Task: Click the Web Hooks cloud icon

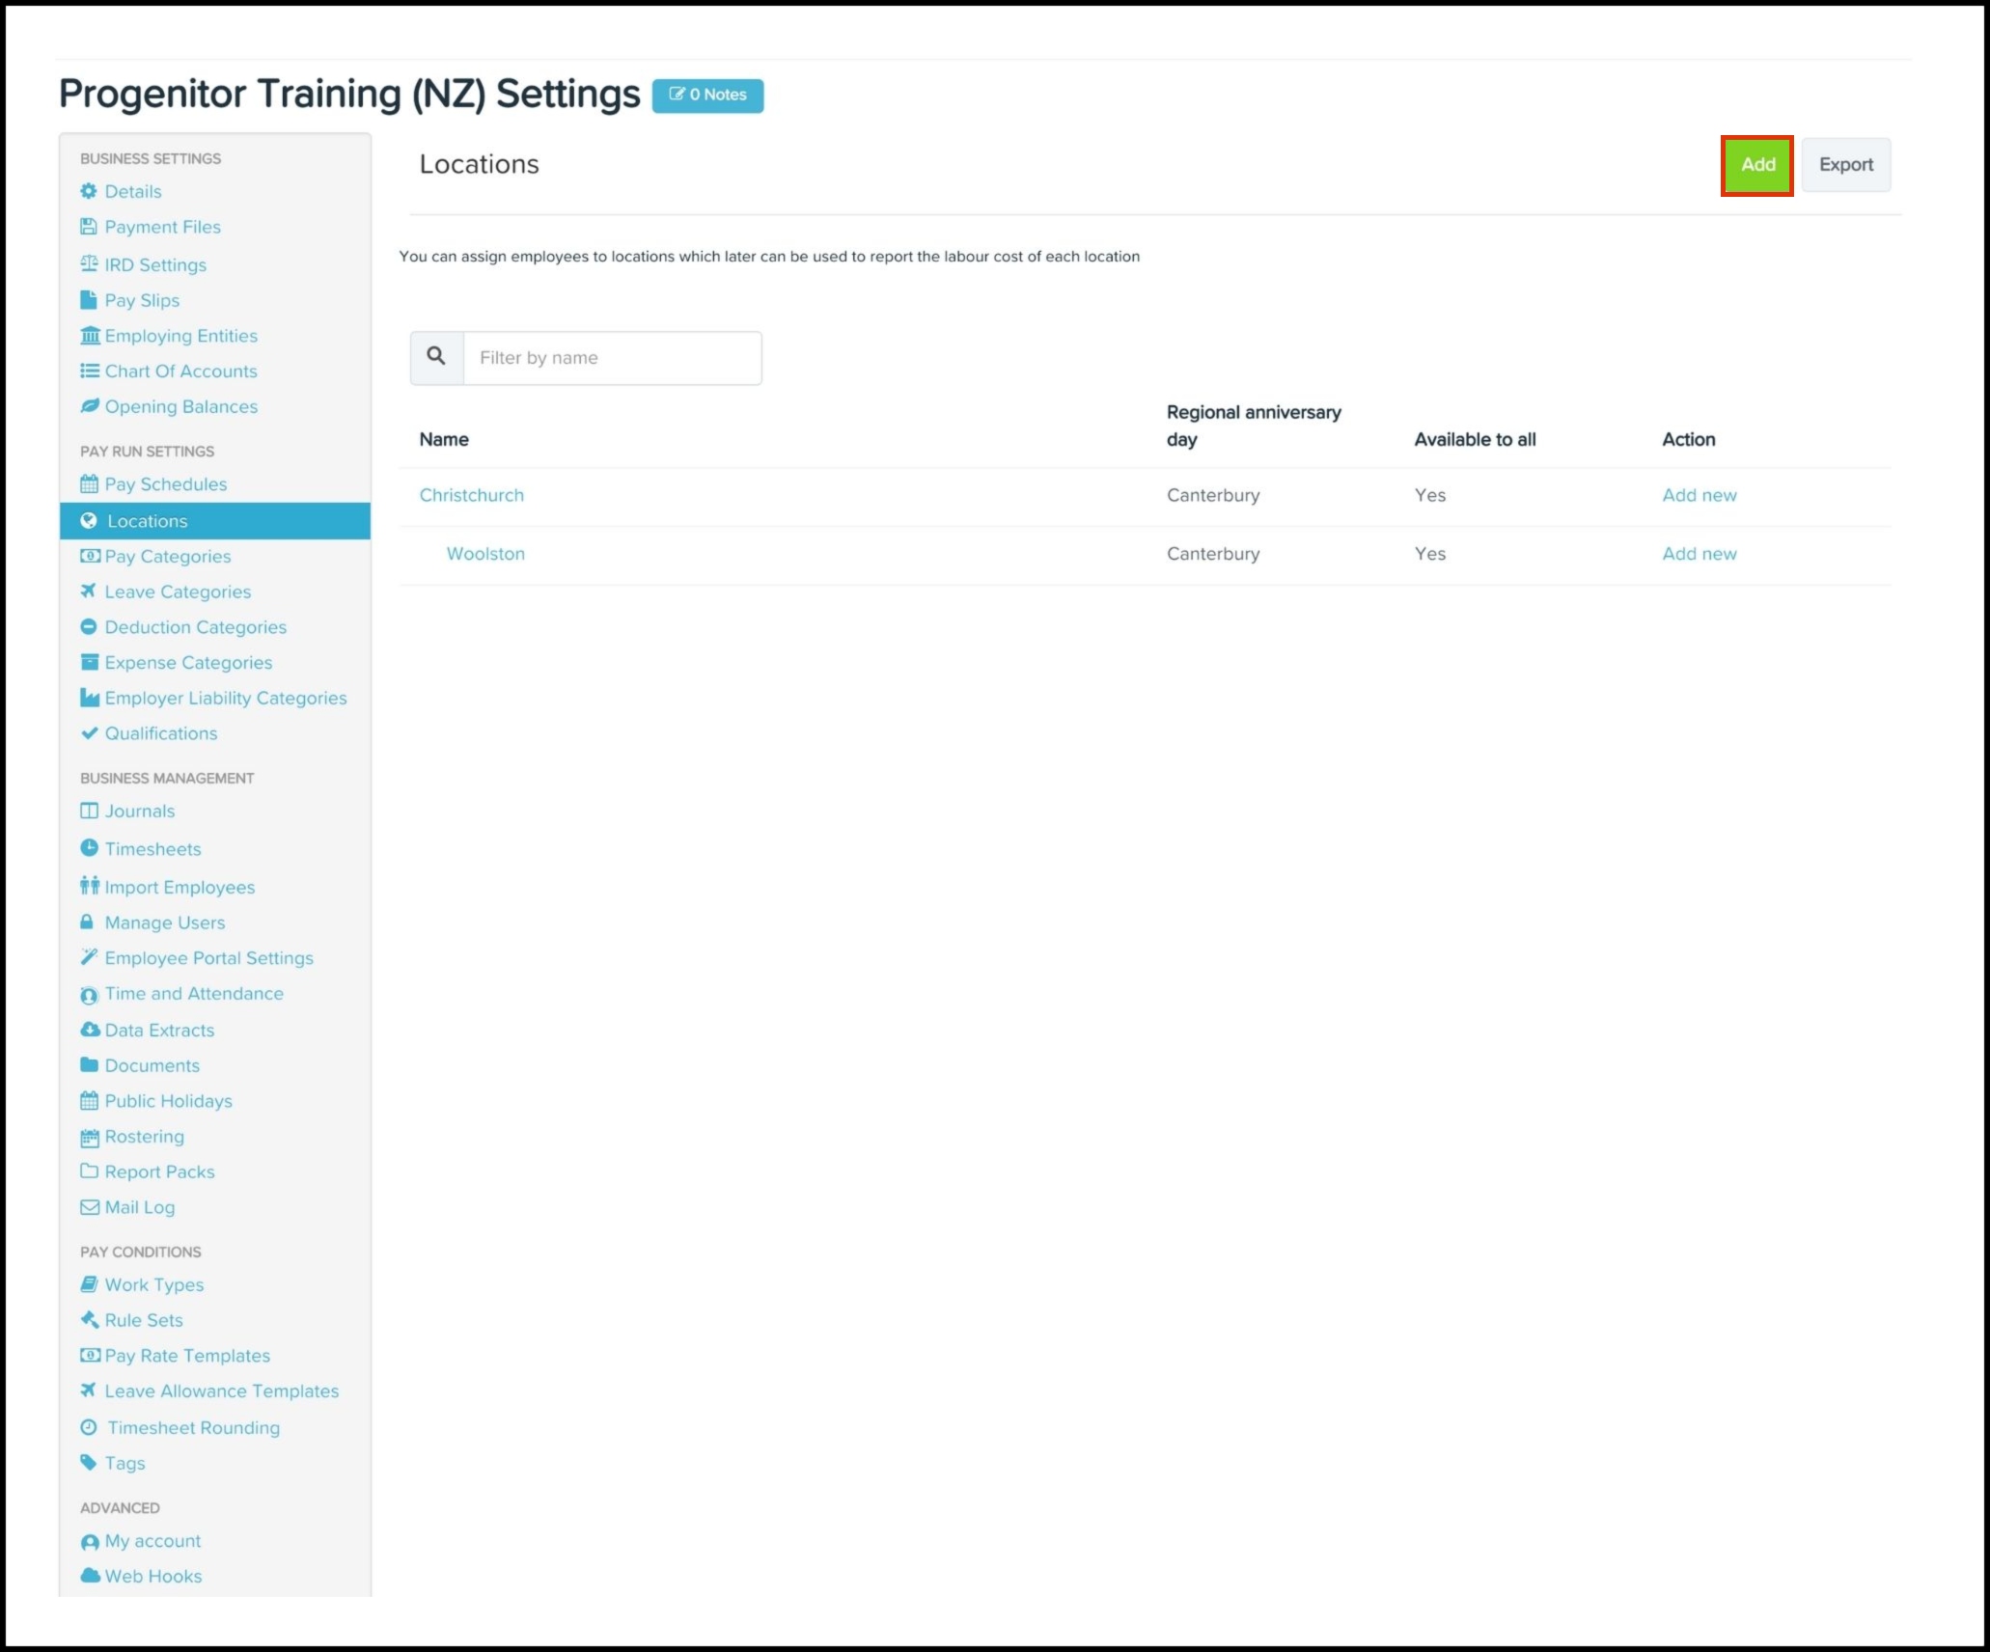Action: tap(90, 1576)
